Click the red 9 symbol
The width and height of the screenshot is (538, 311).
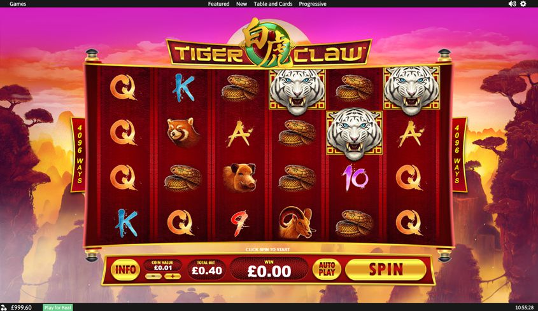[239, 223]
